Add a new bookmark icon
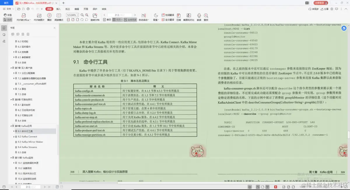This screenshot has width=350, height=190. [22, 34]
